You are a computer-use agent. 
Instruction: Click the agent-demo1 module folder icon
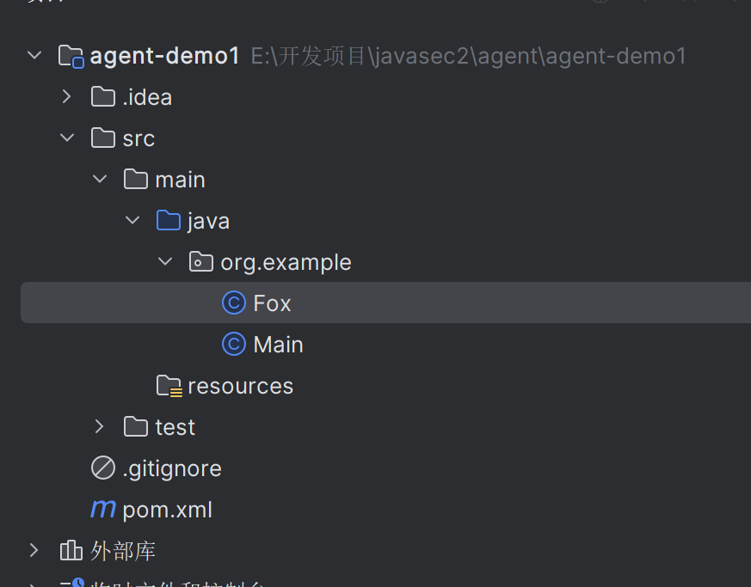(71, 57)
